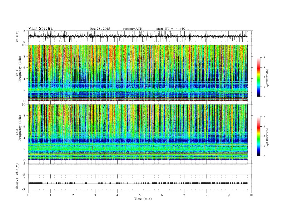
Task: Click the ch.1 voltage waveform trace
Action: click(138, 36)
